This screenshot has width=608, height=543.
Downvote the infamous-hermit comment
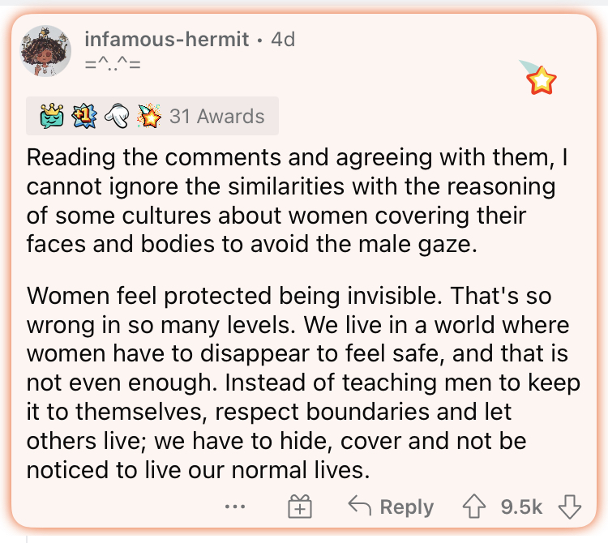570,507
